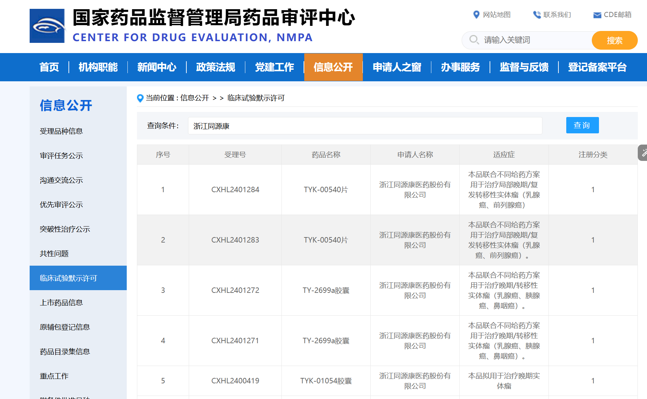This screenshot has height=399, width=647.
Task: Click the 临床试验默示许可 breadcrumb item
Action: [x=256, y=98]
